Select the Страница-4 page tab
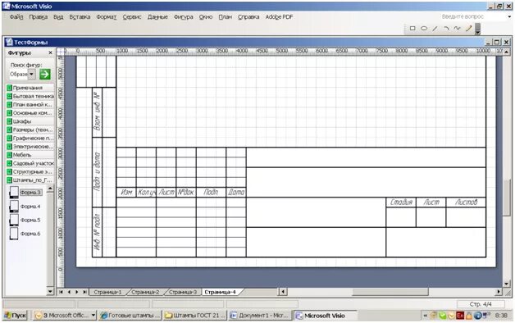Image resolution: width=515 pixels, height=323 pixels. pos(220,292)
